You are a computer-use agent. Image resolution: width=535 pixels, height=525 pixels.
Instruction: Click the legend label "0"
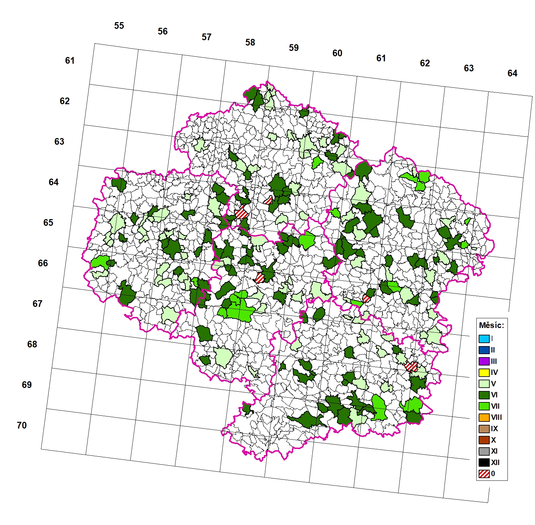point(493,474)
